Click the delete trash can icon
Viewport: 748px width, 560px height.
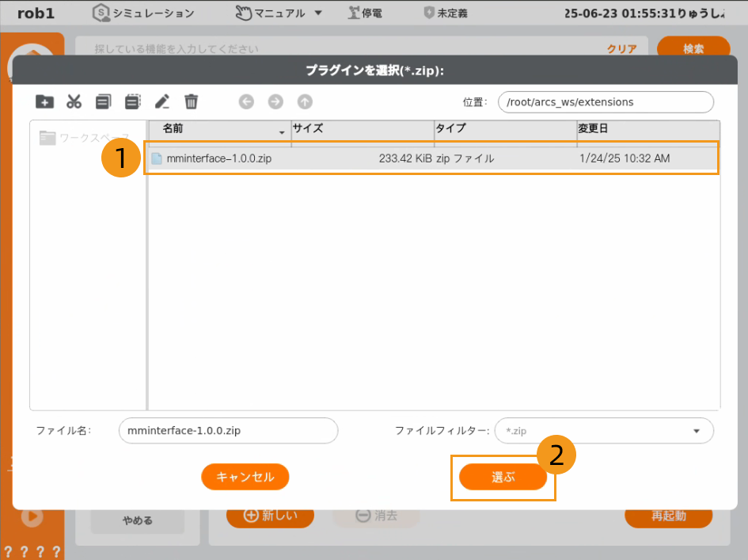pyautogui.click(x=191, y=101)
